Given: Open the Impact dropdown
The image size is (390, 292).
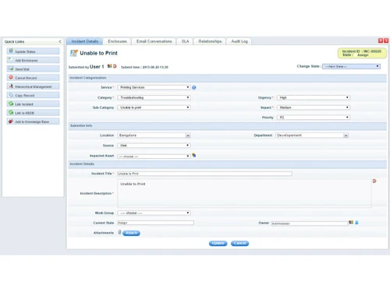Looking at the screenshot, I should [314, 107].
